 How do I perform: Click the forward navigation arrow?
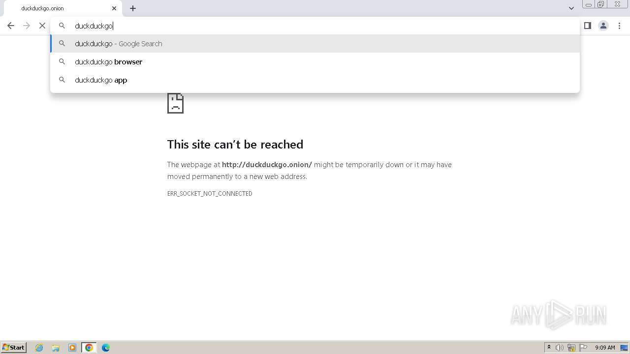[27, 26]
